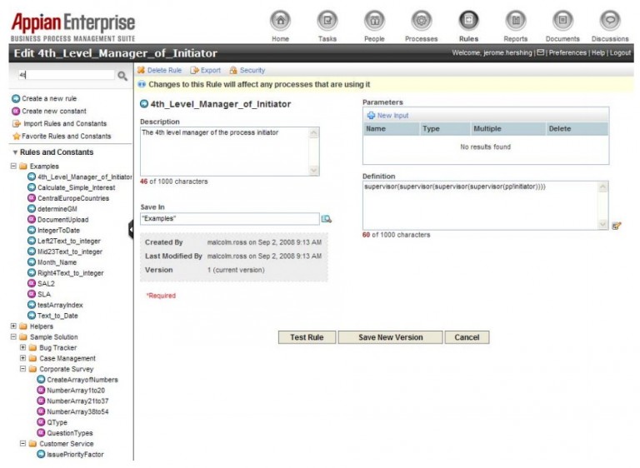This screenshot has width=640, height=468.
Task: Collapse the Examples folder
Action: coord(13,166)
